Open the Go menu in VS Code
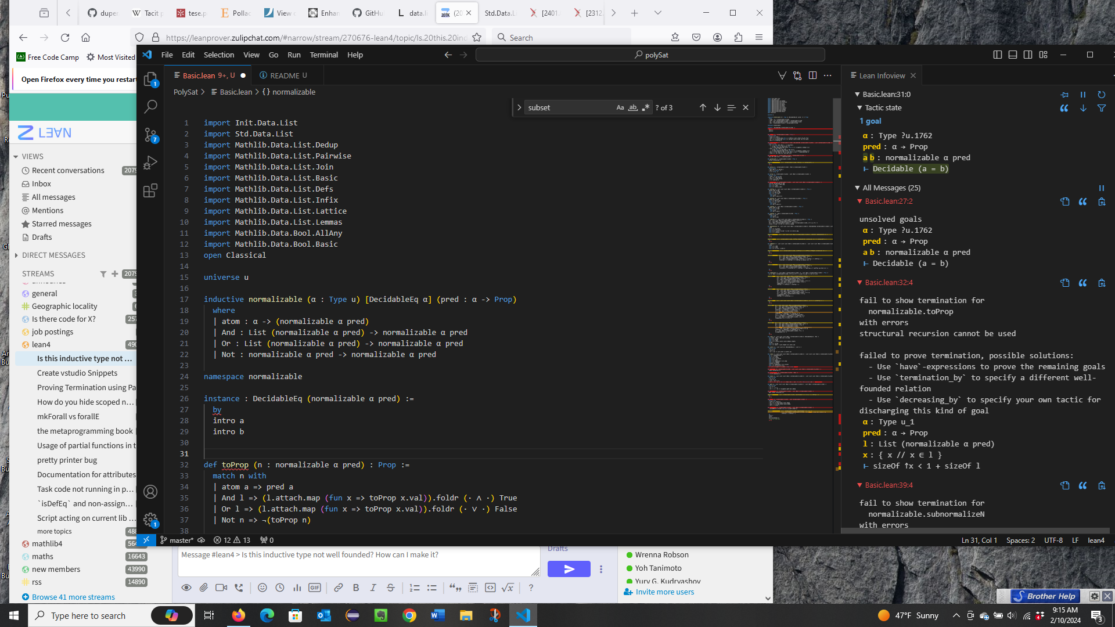The width and height of the screenshot is (1115, 627). [274, 55]
